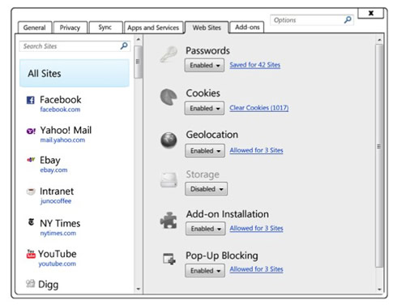Click the settings pane scrollbar thumb

379,156
